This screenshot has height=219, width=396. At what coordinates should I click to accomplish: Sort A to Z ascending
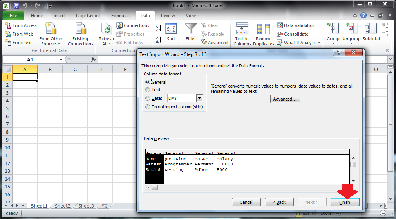(x=158, y=28)
